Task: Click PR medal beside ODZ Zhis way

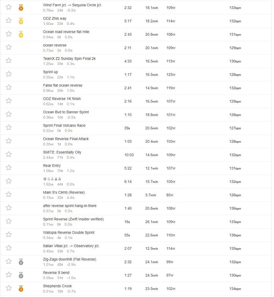Action: pyautogui.click(x=21, y=21)
